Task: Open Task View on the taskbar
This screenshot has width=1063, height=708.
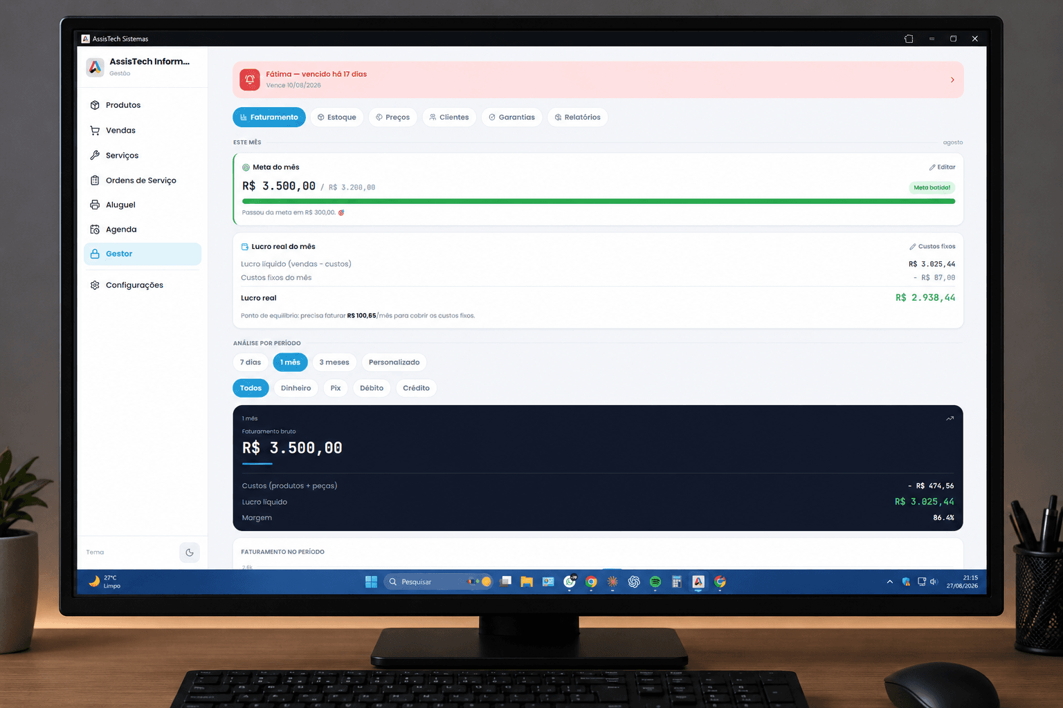Action: click(x=505, y=581)
